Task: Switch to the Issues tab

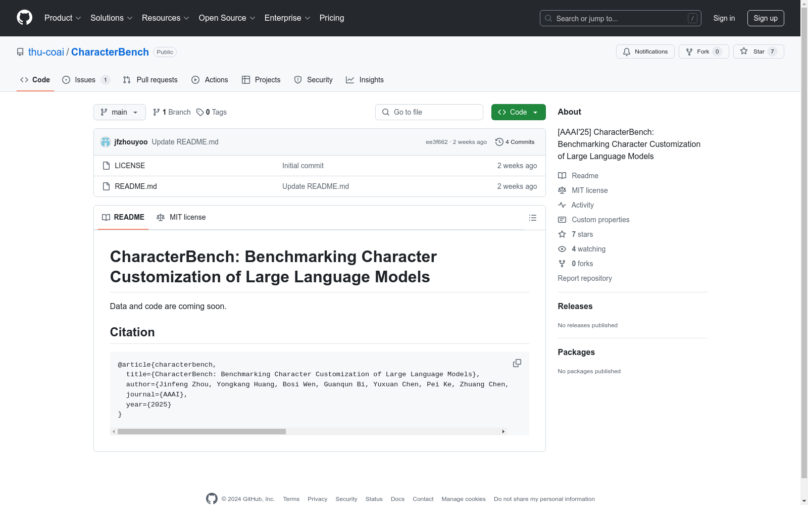Action: (x=86, y=80)
